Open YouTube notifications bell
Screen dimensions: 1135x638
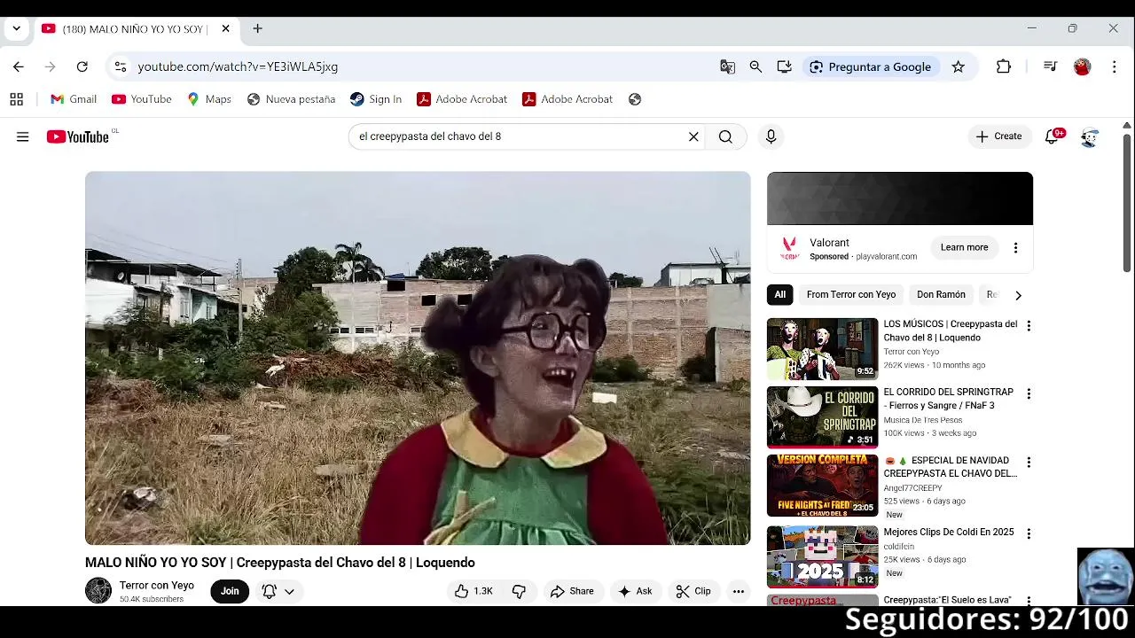click(x=1053, y=136)
